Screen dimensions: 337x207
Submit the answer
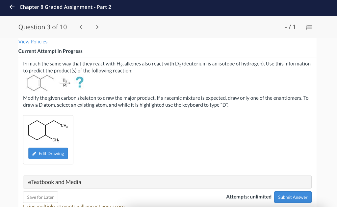pyautogui.click(x=293, y=197)
